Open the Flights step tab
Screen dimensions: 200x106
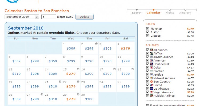[170, 13]
